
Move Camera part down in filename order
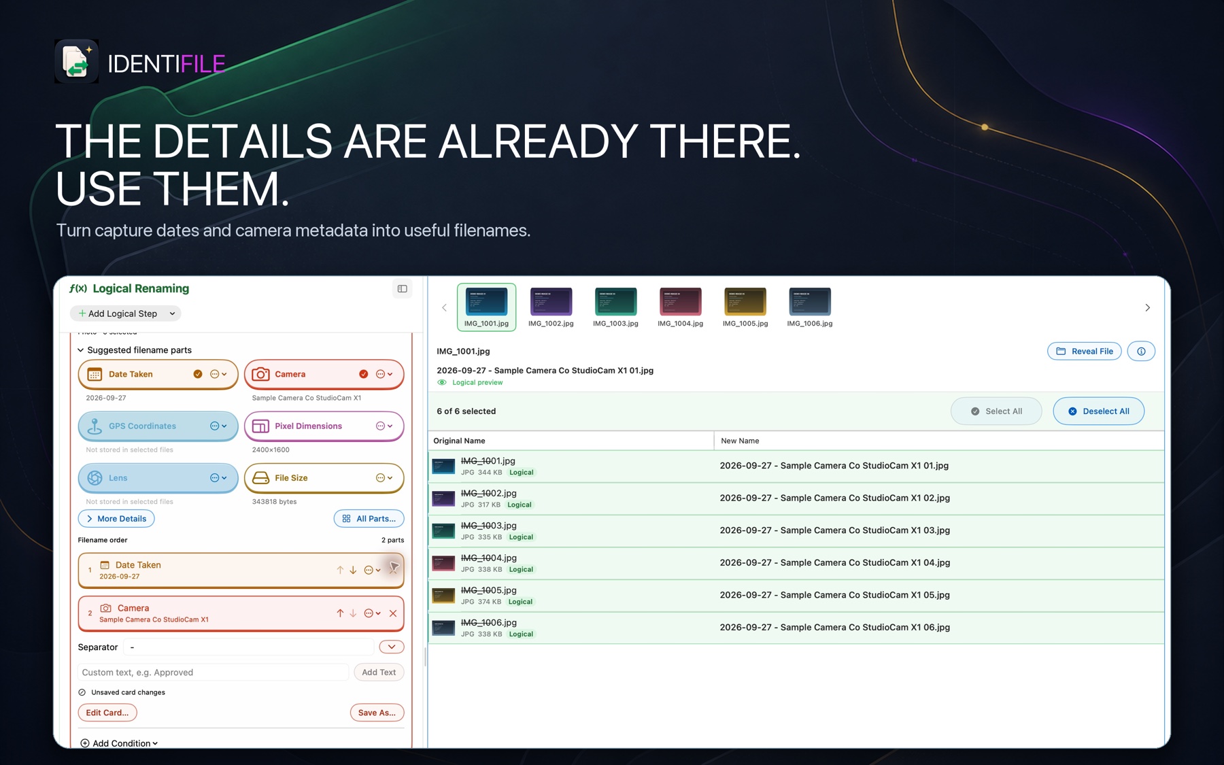coord(353,613)
